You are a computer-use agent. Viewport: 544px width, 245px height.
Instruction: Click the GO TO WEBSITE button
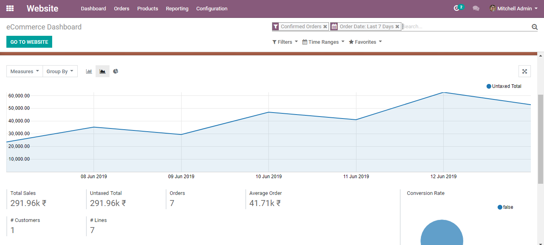(x=29, y=42)
